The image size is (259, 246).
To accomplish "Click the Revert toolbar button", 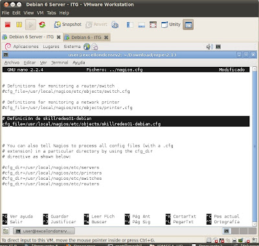I will click(x=96, y=25).
